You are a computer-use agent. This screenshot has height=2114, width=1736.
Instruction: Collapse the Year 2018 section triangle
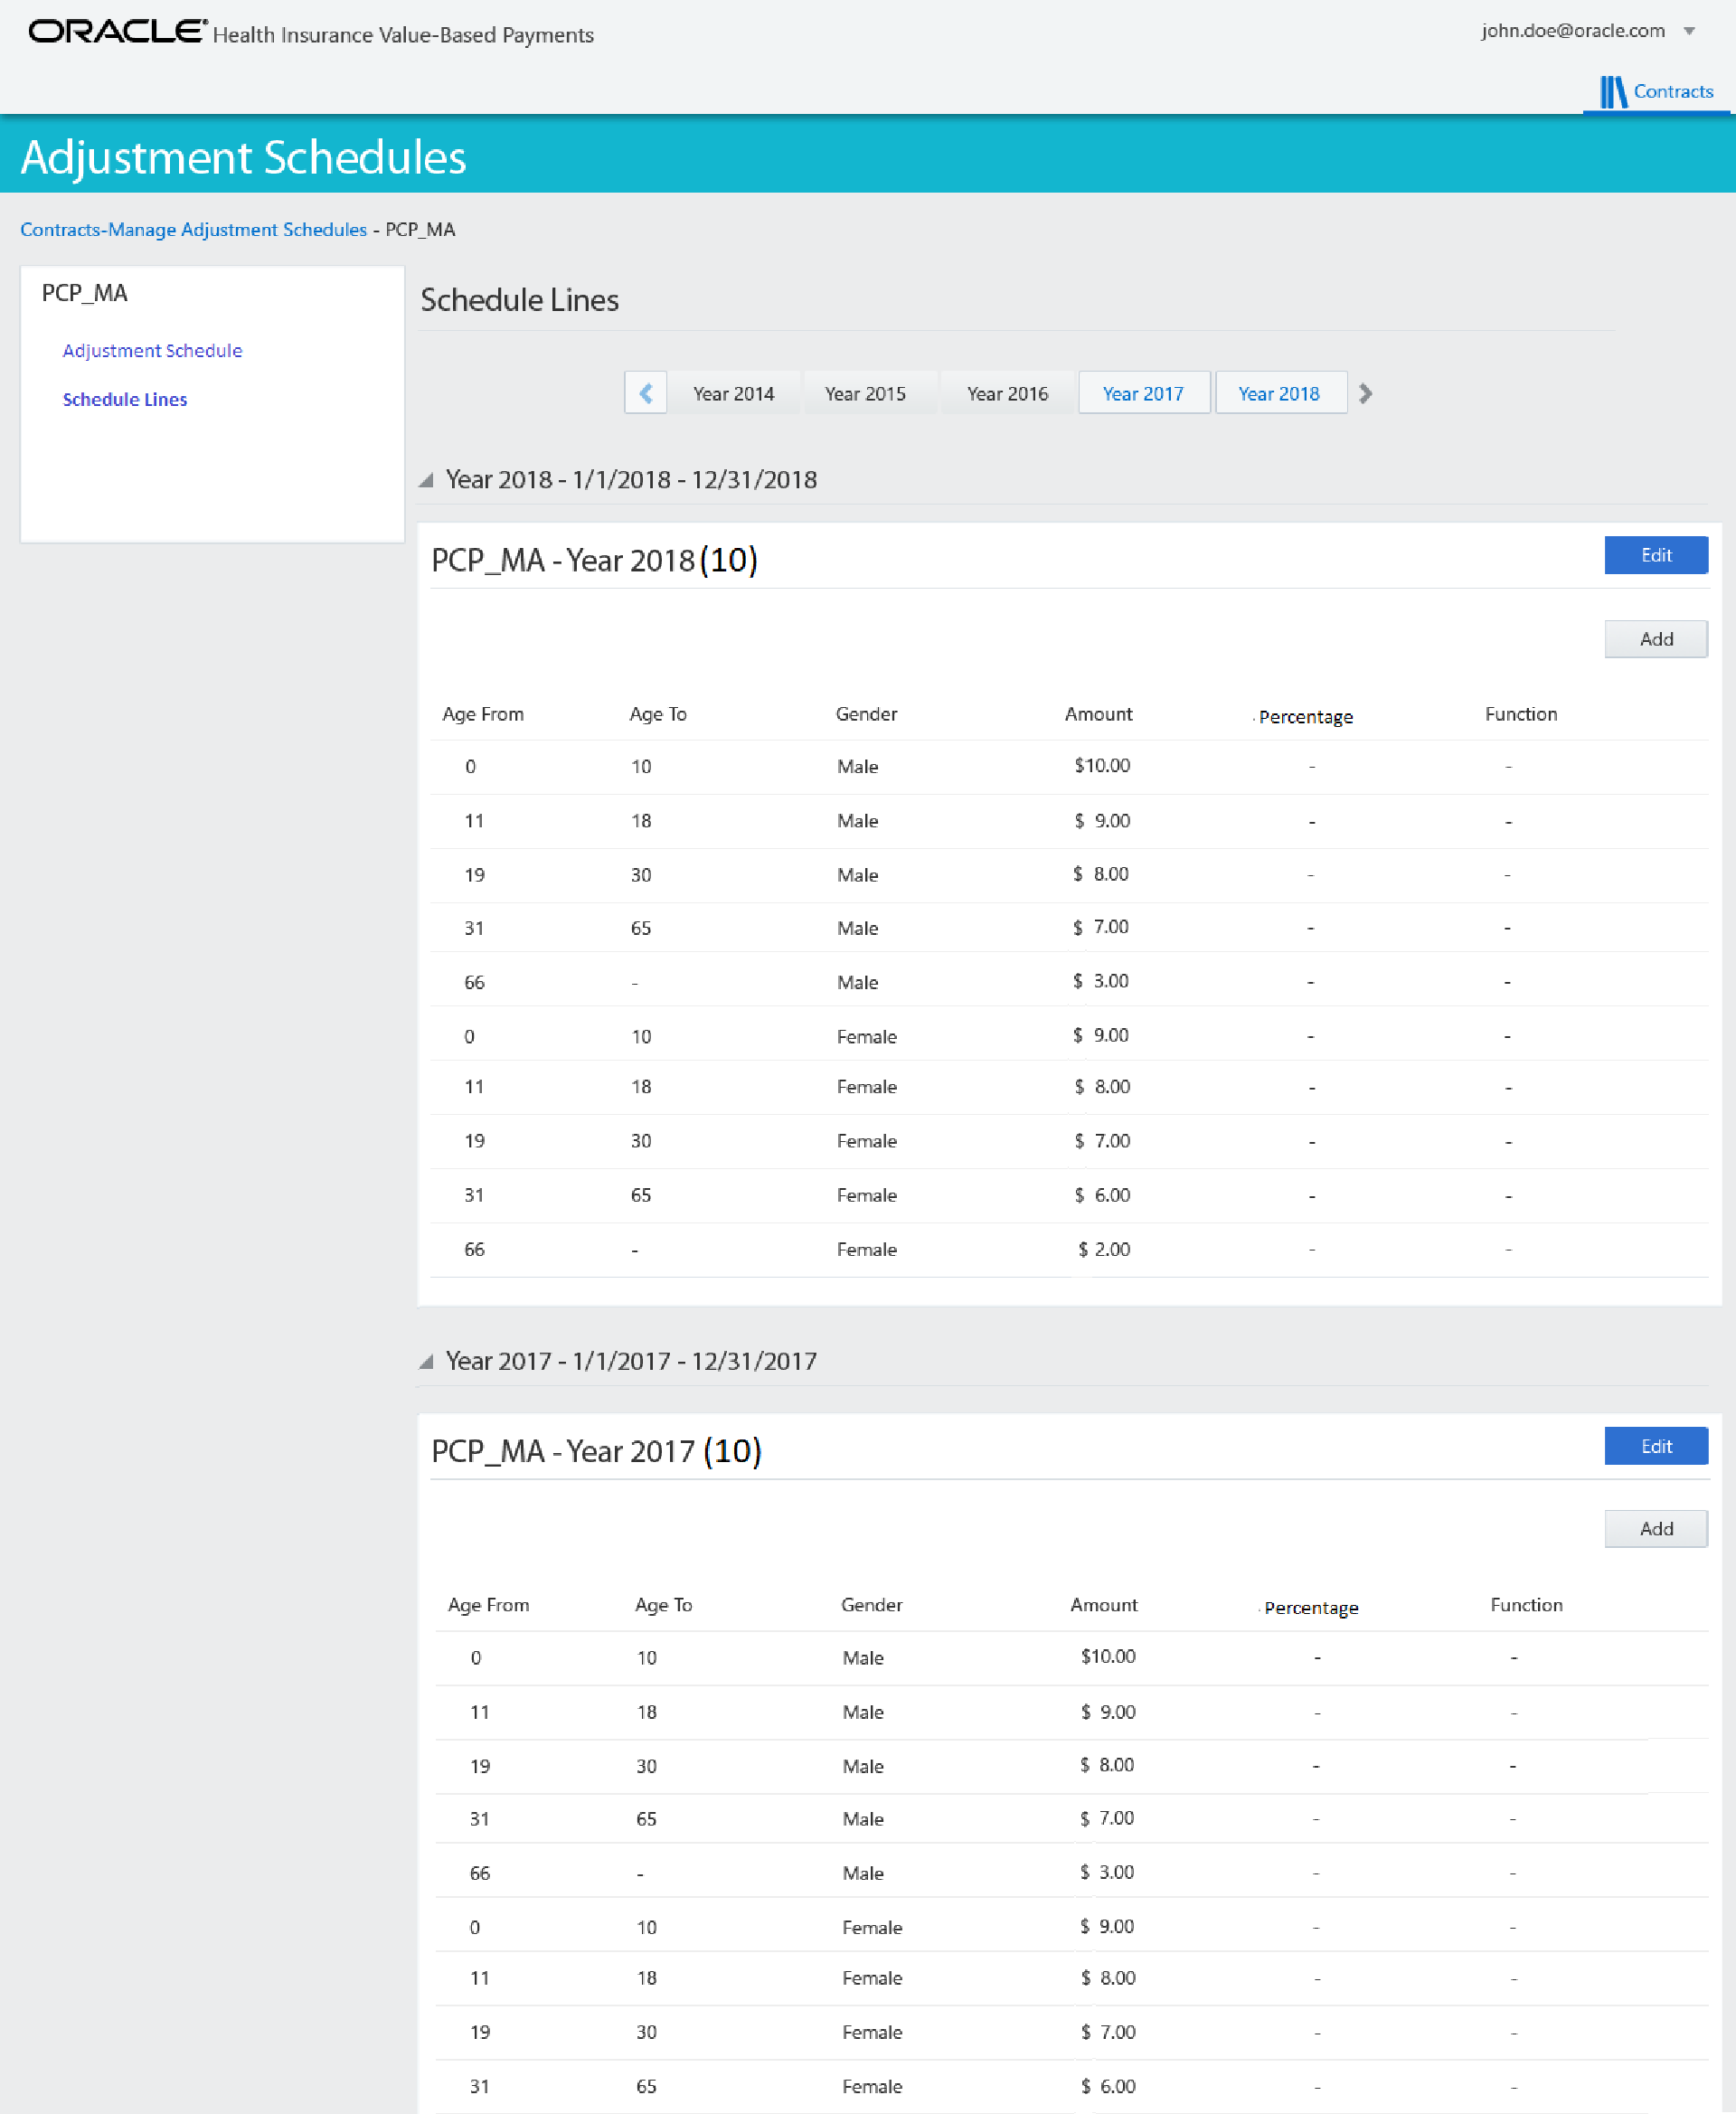[x=426, y=480]
